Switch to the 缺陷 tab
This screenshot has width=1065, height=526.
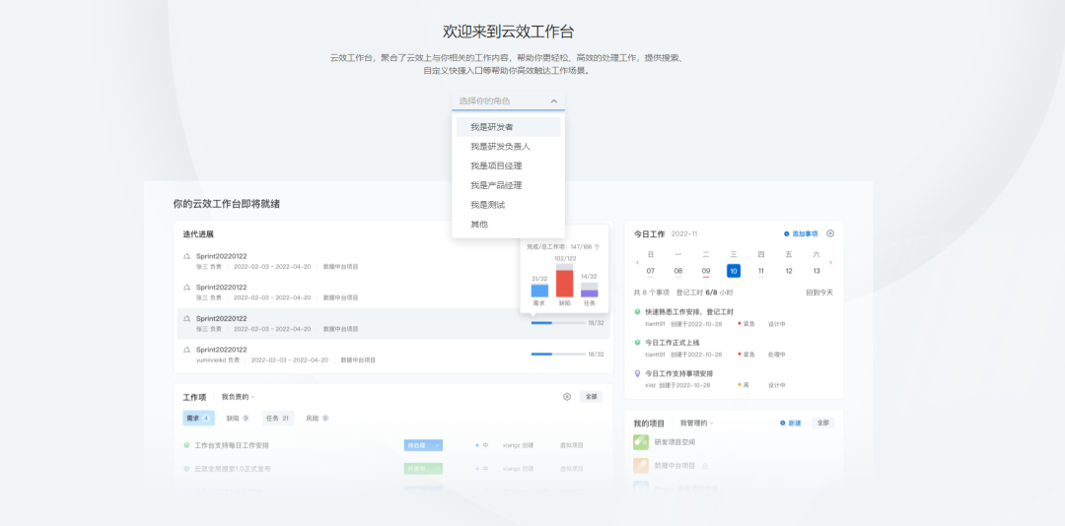tap(238, 418)
